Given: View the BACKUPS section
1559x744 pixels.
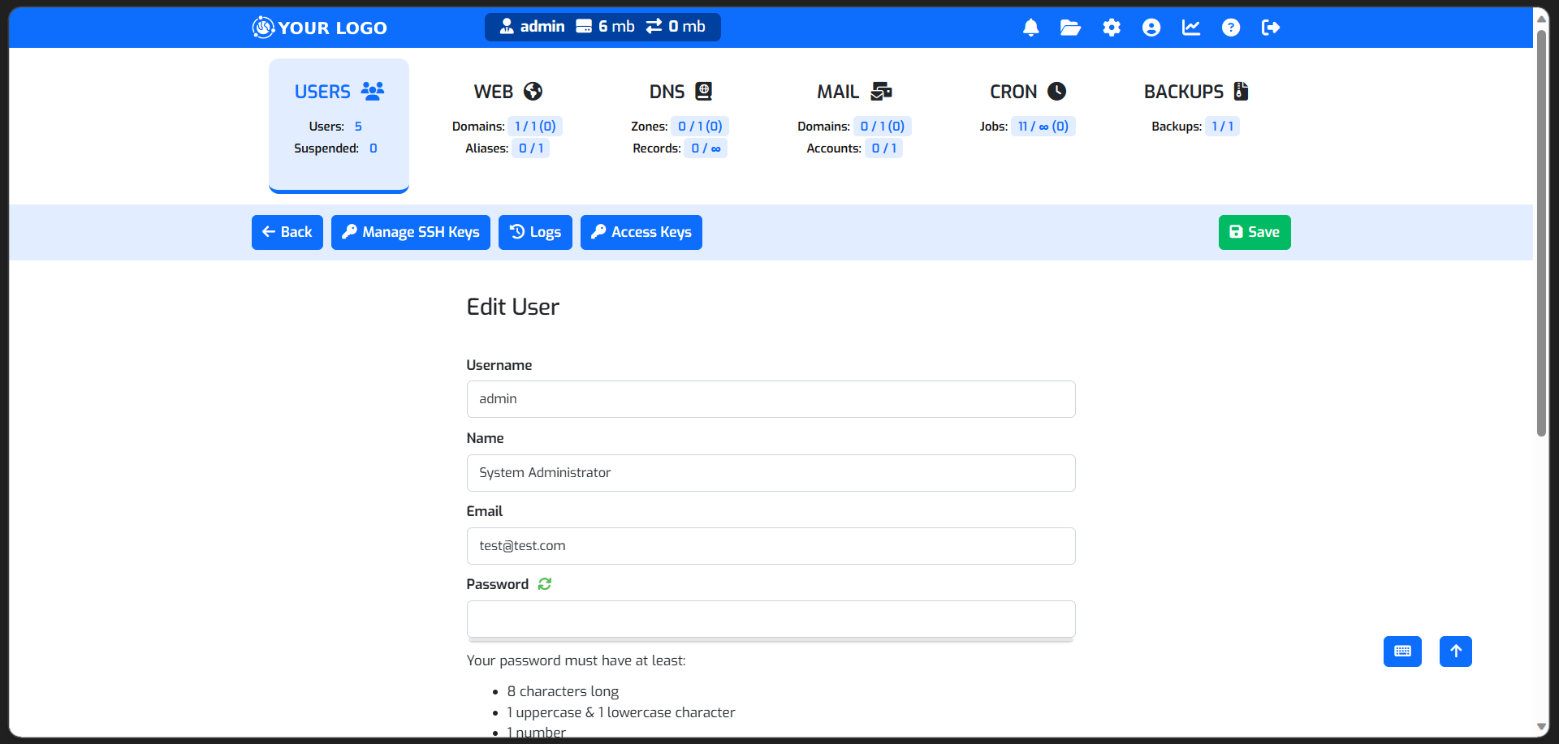Looking at the screenshot, I should (x=1194, y=92).
